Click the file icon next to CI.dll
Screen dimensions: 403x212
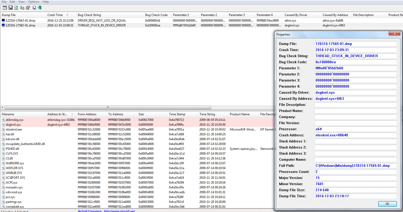pyautogui.click(x=3, y=158)
